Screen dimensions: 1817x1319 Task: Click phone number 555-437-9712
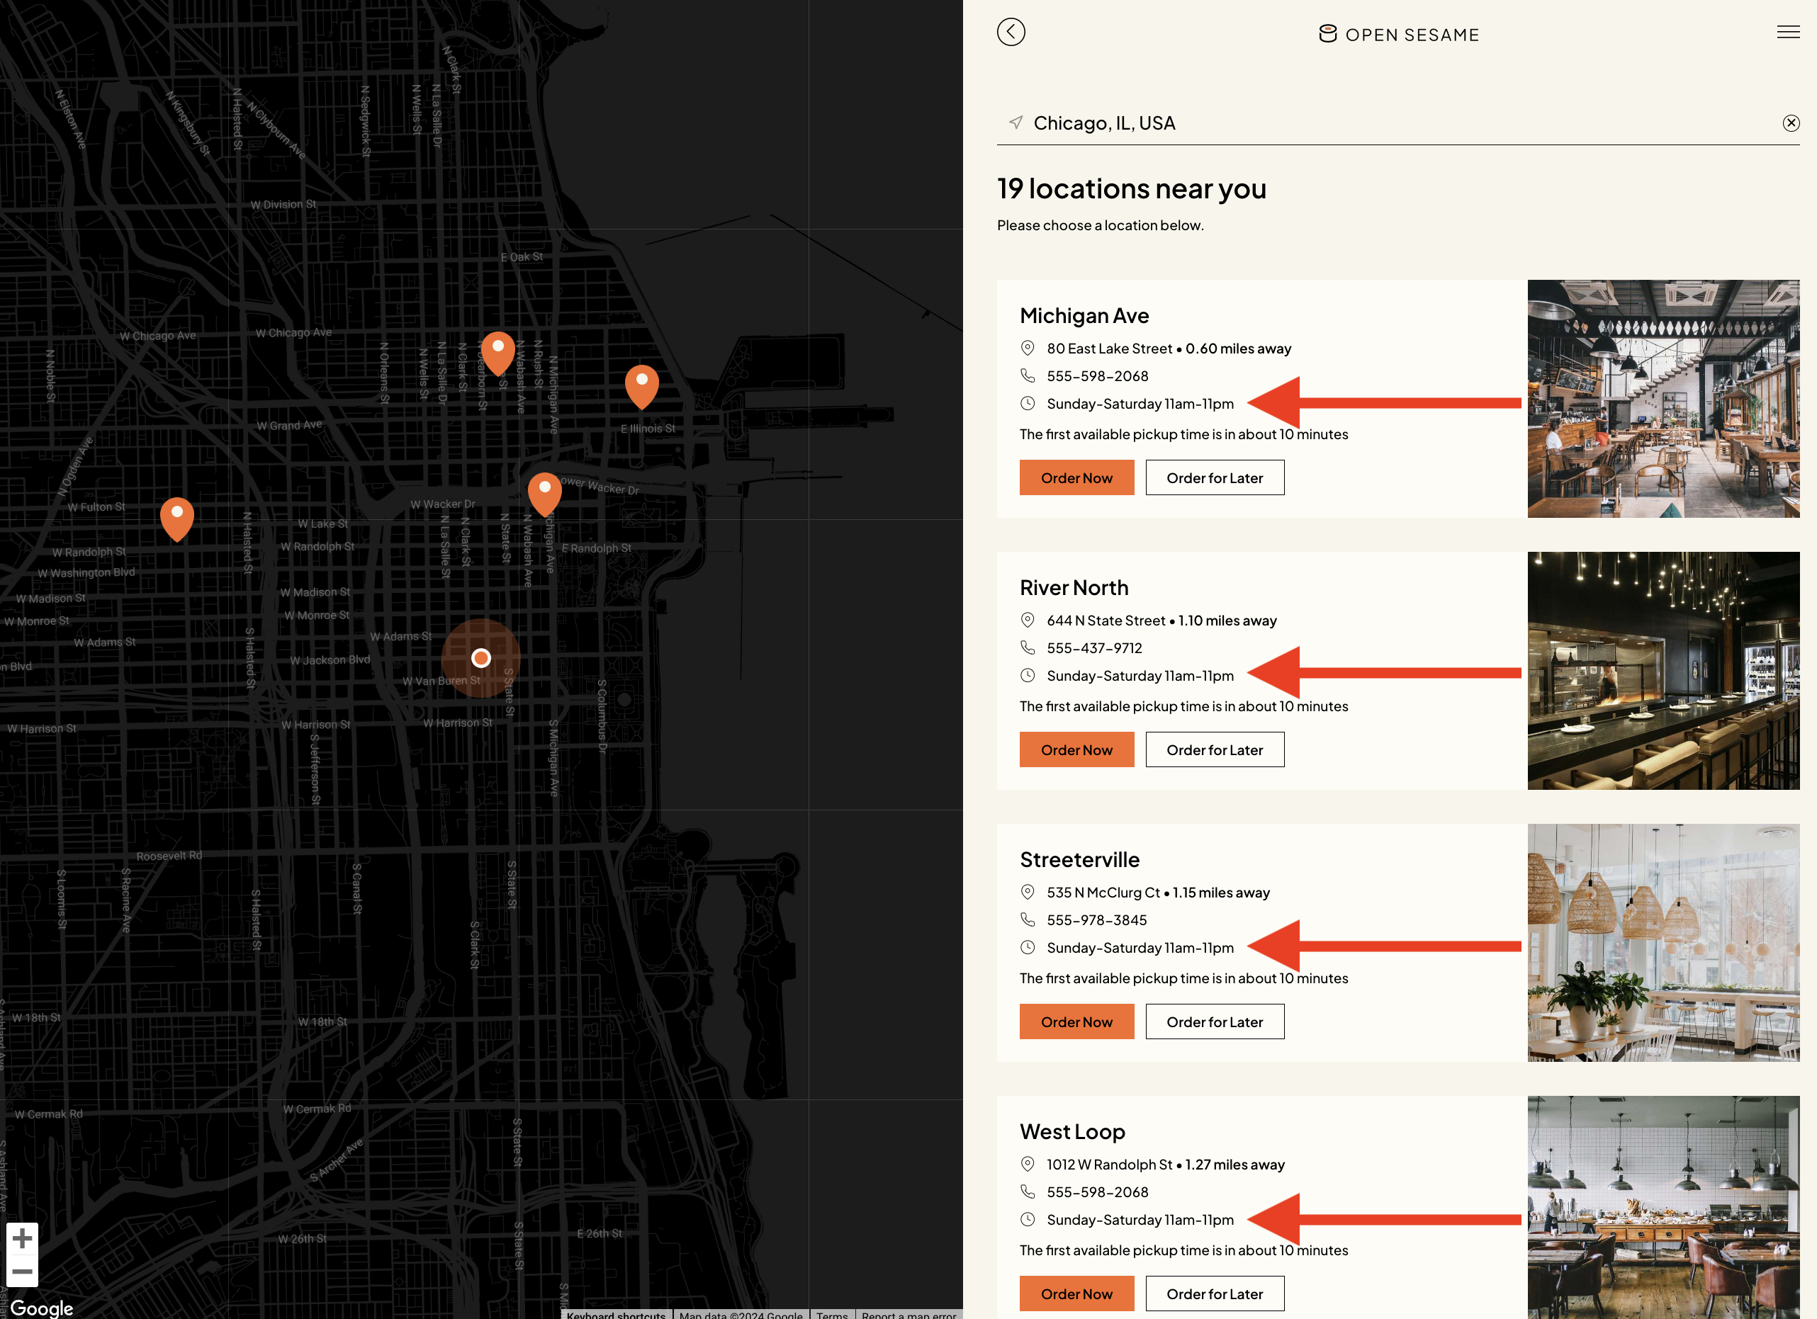tap(1093, 648)
